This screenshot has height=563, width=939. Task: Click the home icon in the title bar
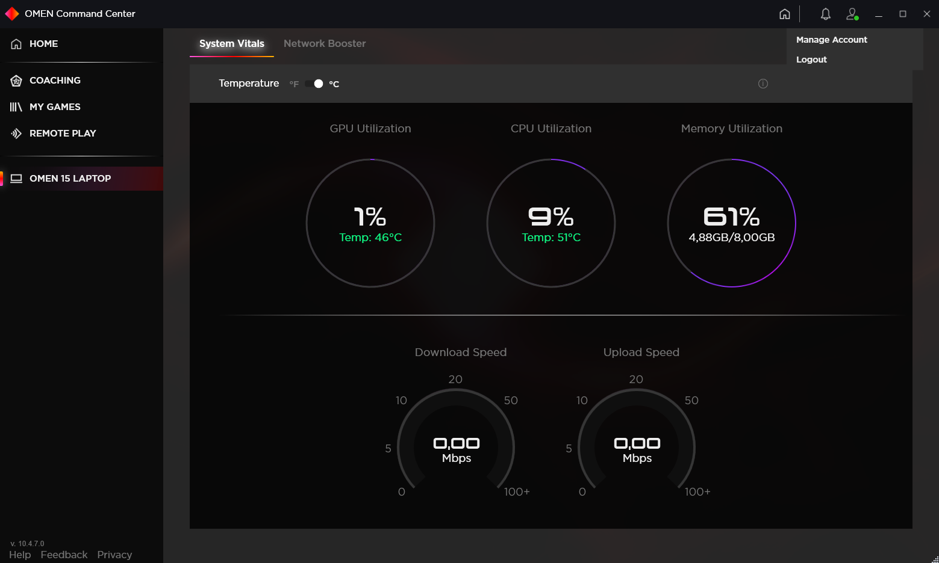click(784, 13)
